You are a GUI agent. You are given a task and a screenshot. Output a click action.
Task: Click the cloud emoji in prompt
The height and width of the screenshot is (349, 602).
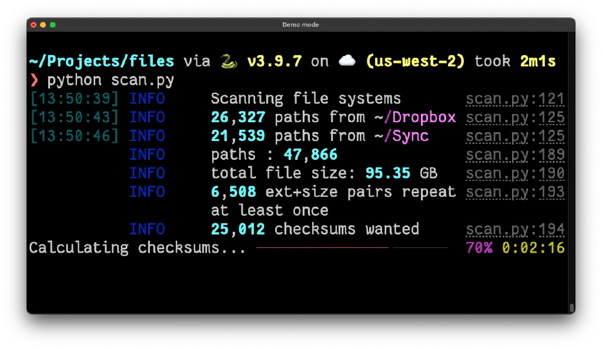[x=347, y=61]
